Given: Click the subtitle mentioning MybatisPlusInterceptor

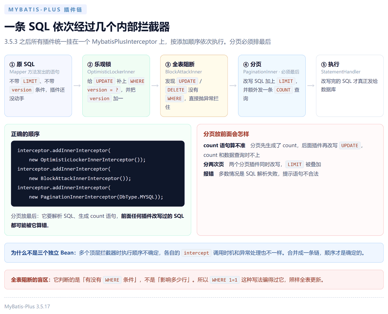Looking at the screenshot, I should click(138, 42).
